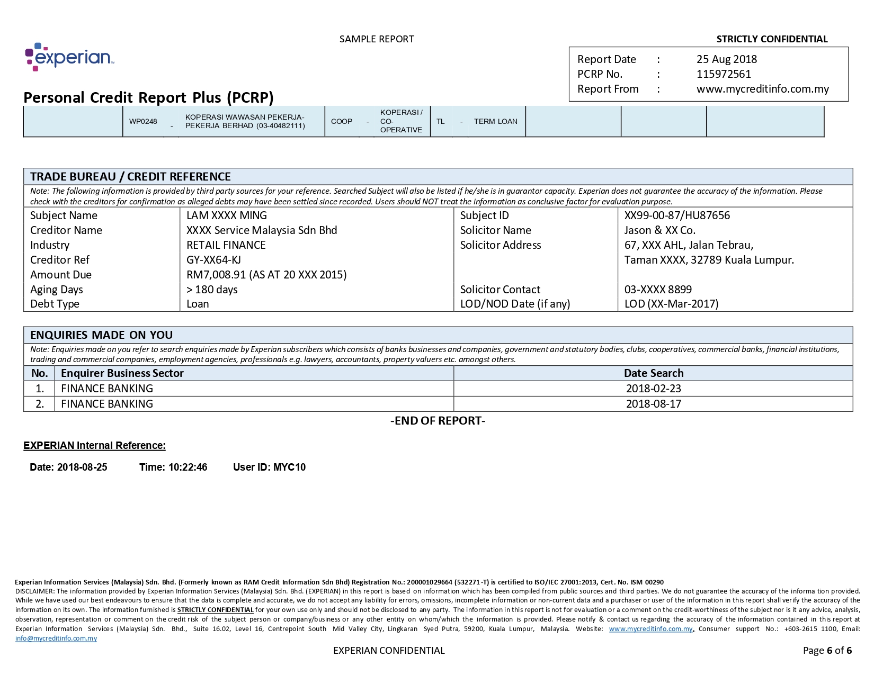Click the Date Search column header
Screen dimensions: 874x675
[654, 373]
